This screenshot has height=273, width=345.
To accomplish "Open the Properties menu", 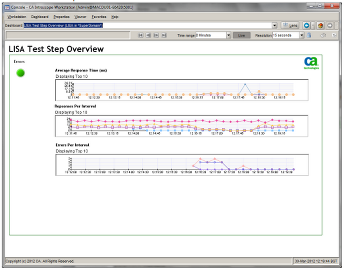I will [62, 17].
